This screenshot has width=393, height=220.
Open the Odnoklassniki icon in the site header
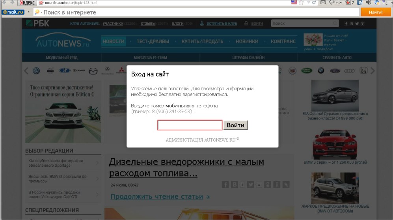click(362, 24)
